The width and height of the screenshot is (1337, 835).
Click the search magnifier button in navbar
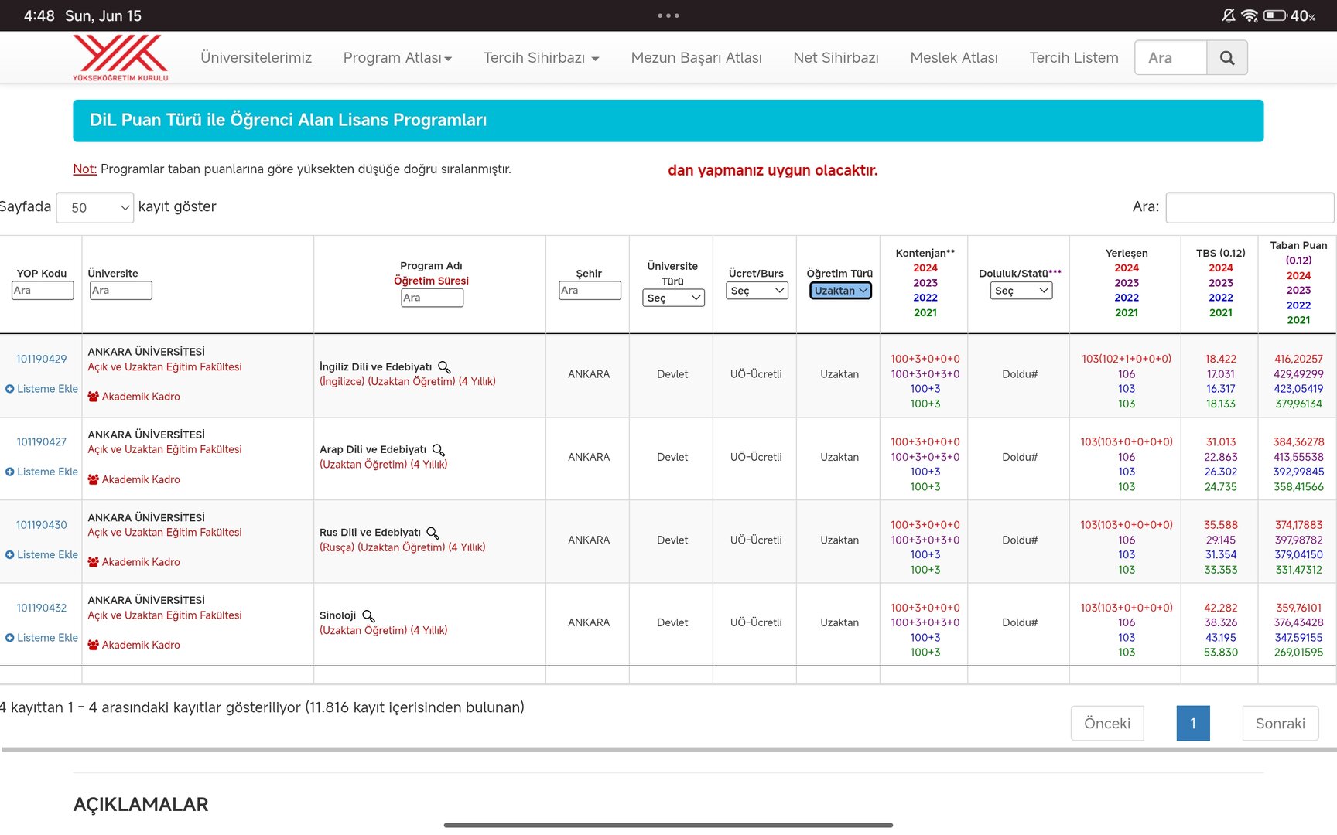point(1227,57)
